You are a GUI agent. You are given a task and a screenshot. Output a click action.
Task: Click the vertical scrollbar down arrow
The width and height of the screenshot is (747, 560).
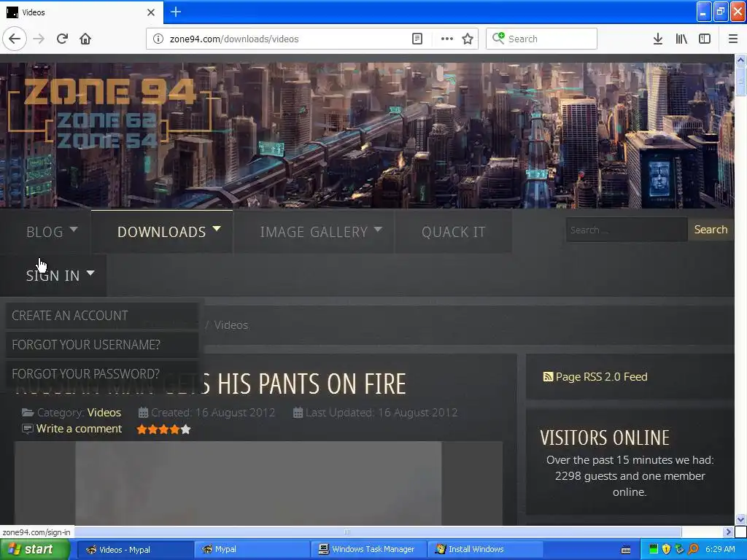click(740, 519)
